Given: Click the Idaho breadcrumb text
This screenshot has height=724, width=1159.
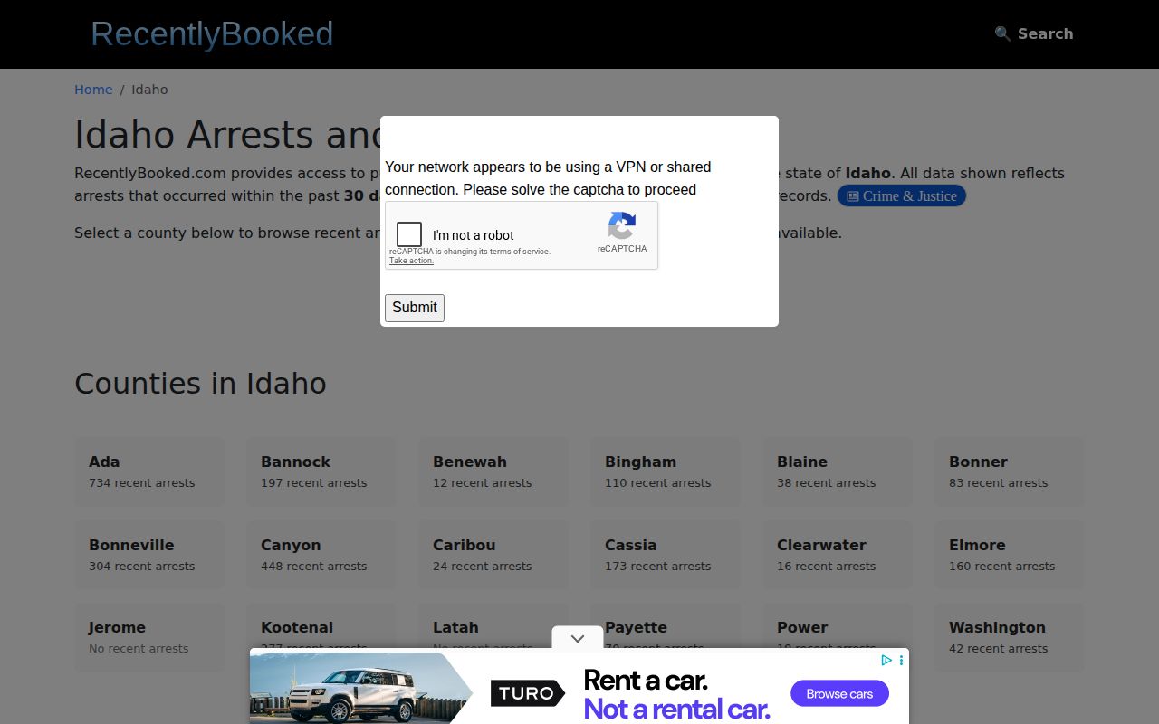Looking at the screenshot, I should pos(149,90).
